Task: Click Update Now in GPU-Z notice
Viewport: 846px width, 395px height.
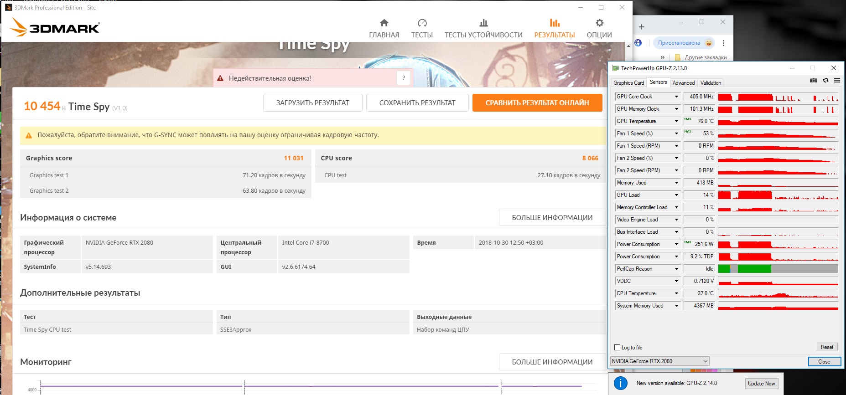Action: pos(761,384)
